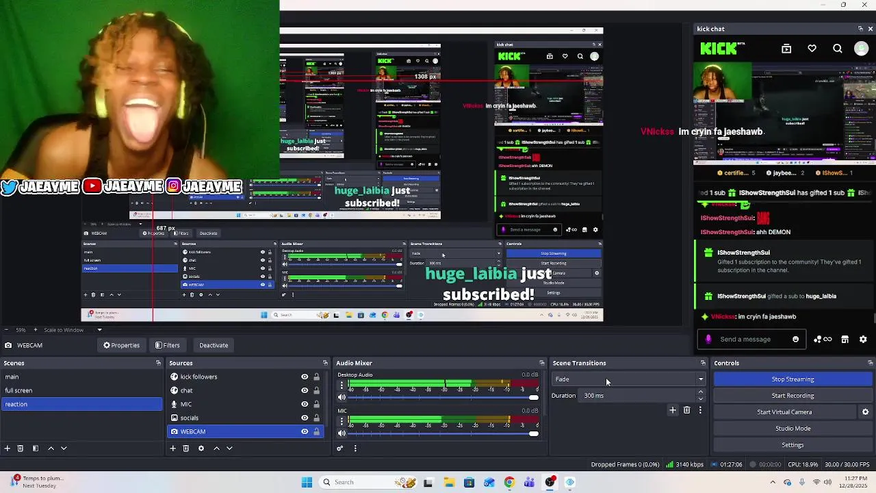Open MIC channel three-dot options menu
This screenshot has height=493, width=876.
coord(341,420)
